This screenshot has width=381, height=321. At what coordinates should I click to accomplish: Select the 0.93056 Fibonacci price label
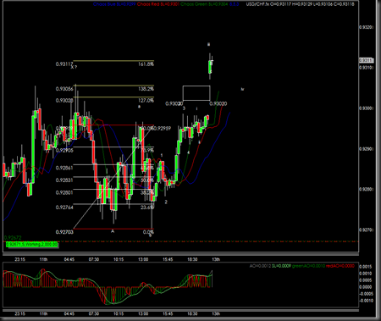coord(64,89)
